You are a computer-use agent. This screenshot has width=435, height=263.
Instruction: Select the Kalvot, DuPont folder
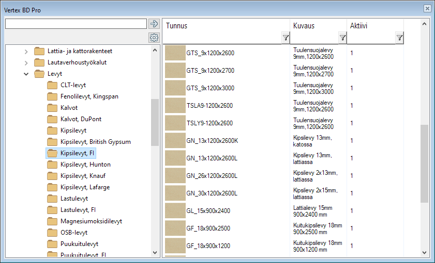[81, 119]
